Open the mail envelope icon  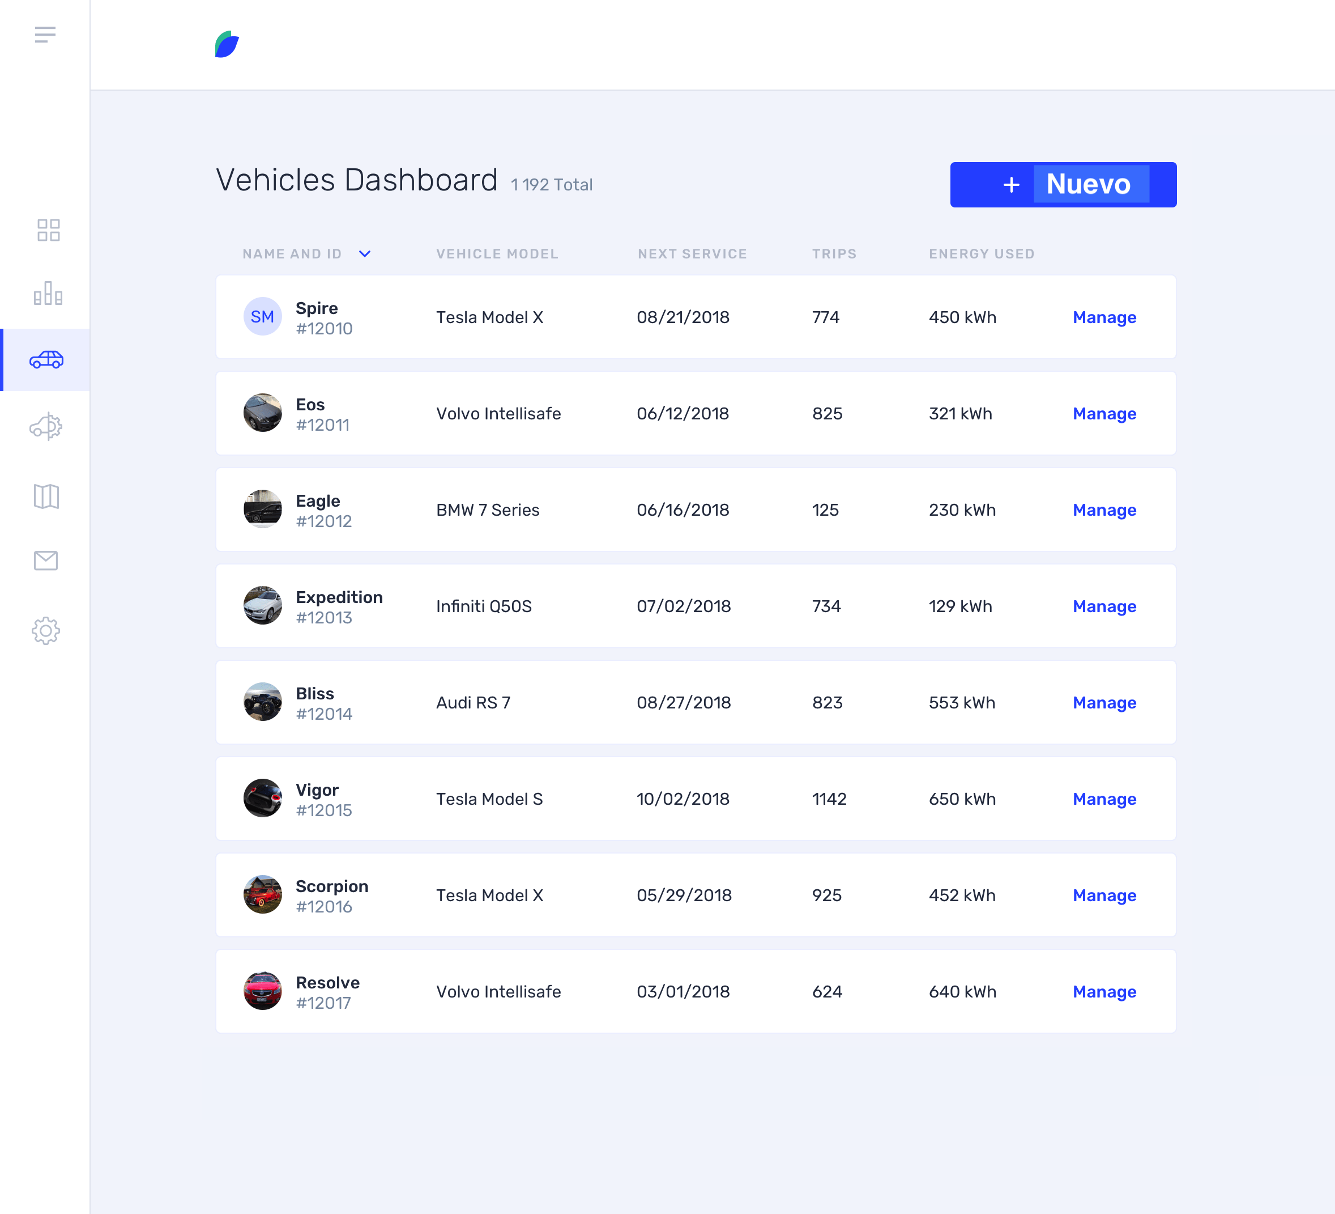point(46,561)
